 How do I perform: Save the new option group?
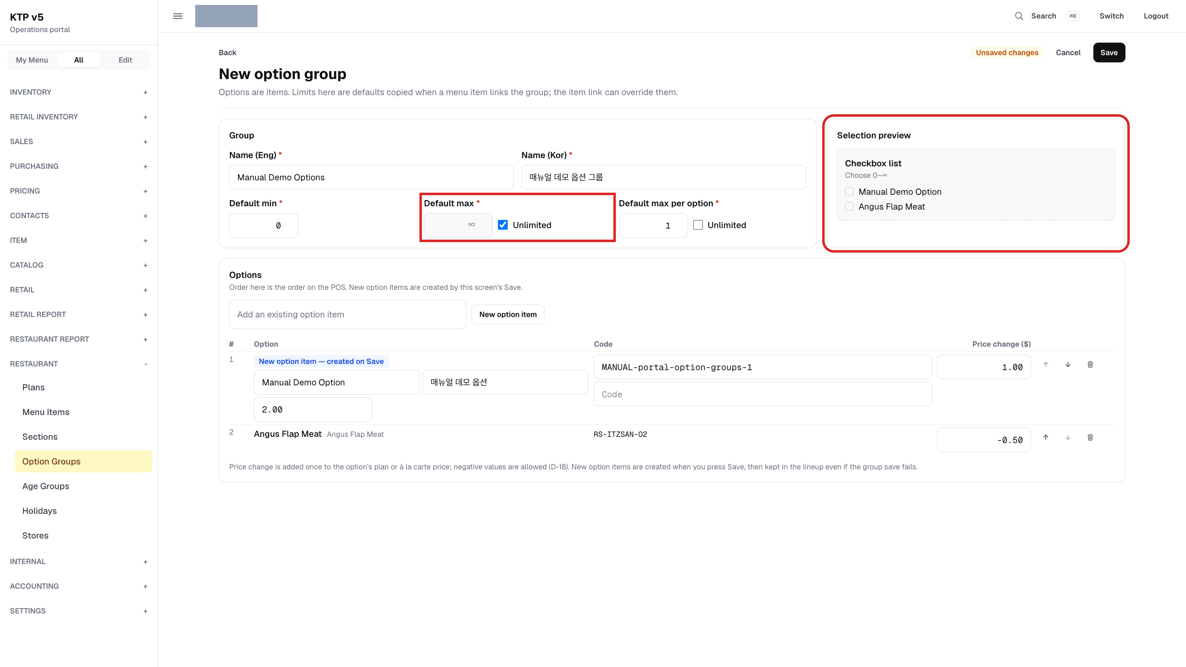(x=1109, y=52)
